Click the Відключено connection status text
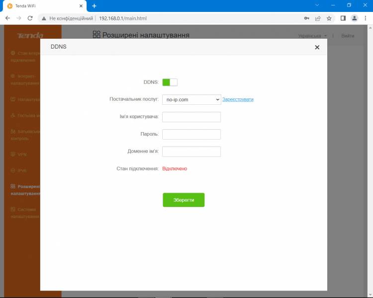Image resolution: width=373 pixels, height=298 pixels. coord(175,169)
